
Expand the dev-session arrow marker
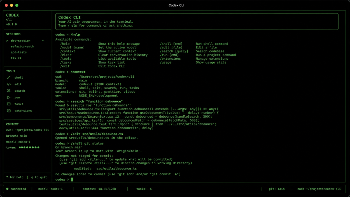pos(7,41)
